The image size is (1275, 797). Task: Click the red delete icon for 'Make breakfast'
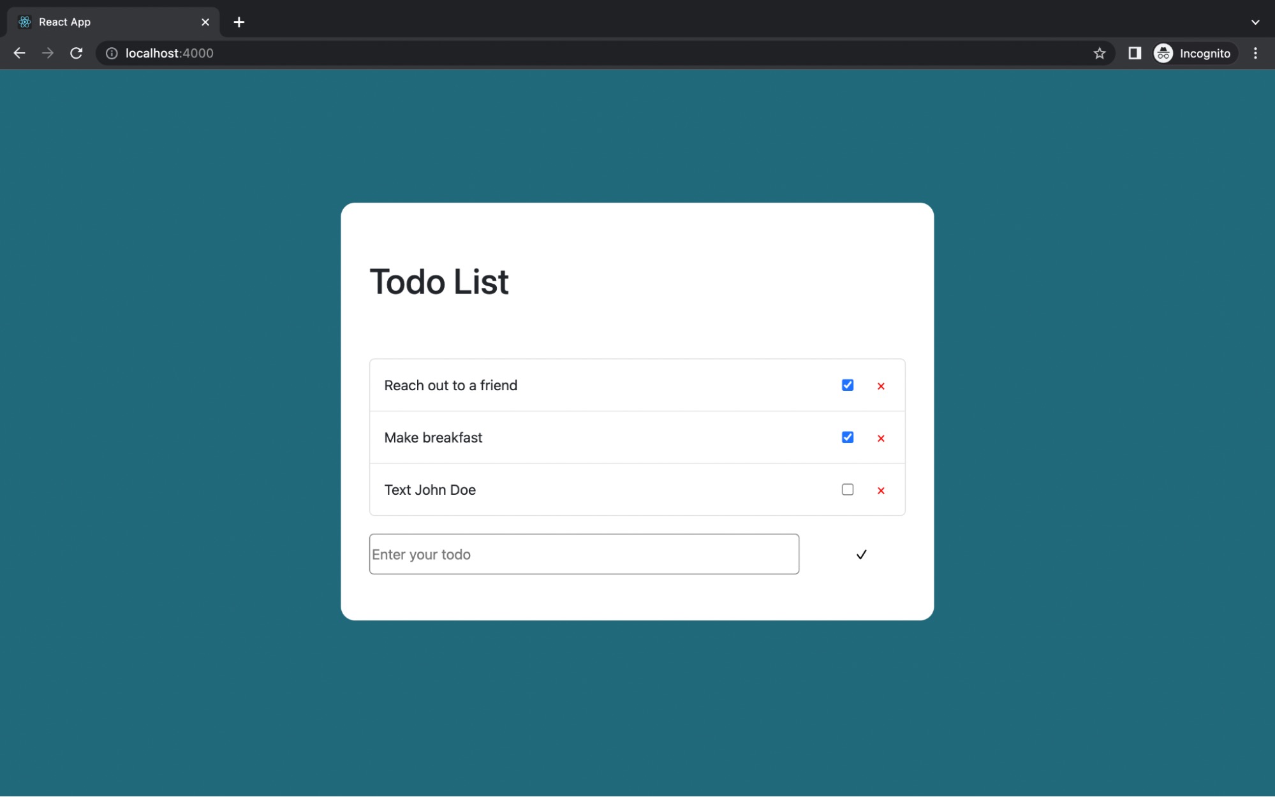click(878, 437)
